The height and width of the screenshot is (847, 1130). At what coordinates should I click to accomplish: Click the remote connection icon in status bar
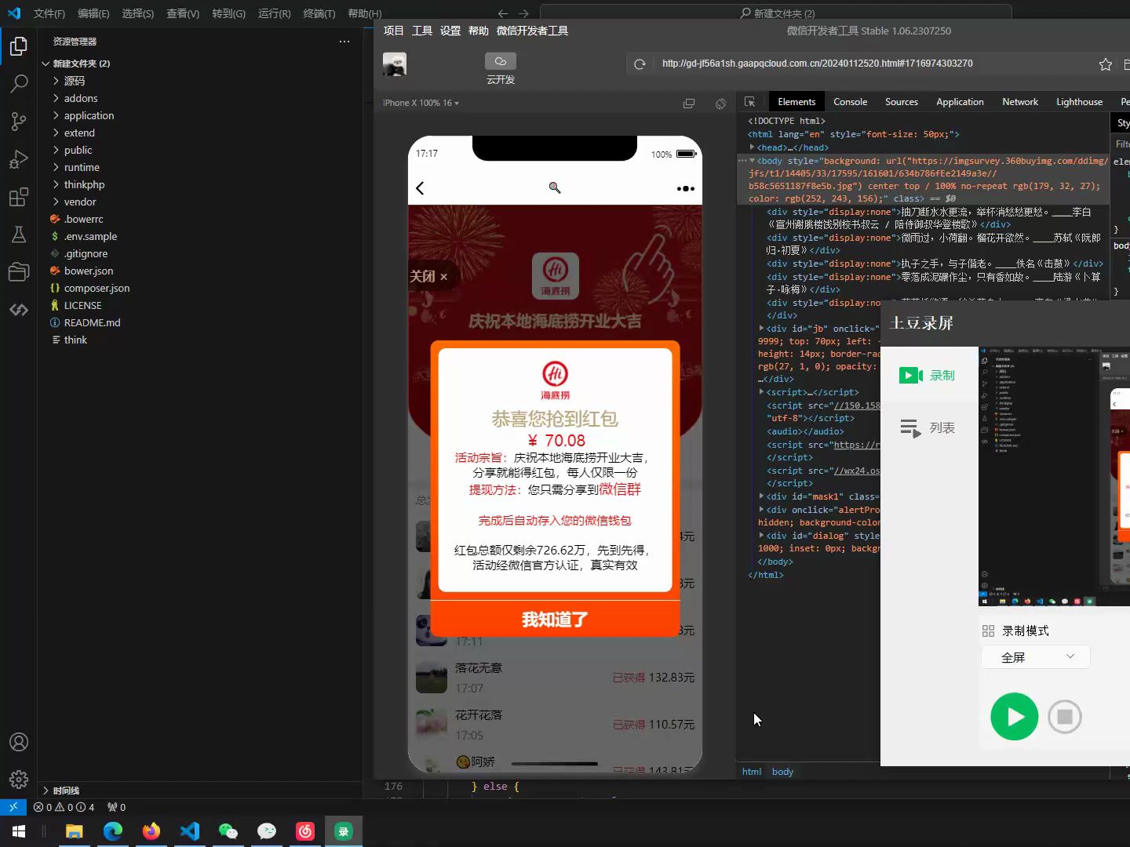(13, 807)
